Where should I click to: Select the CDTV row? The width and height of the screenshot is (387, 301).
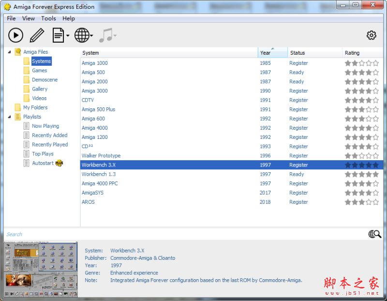(x=232, y=100)
